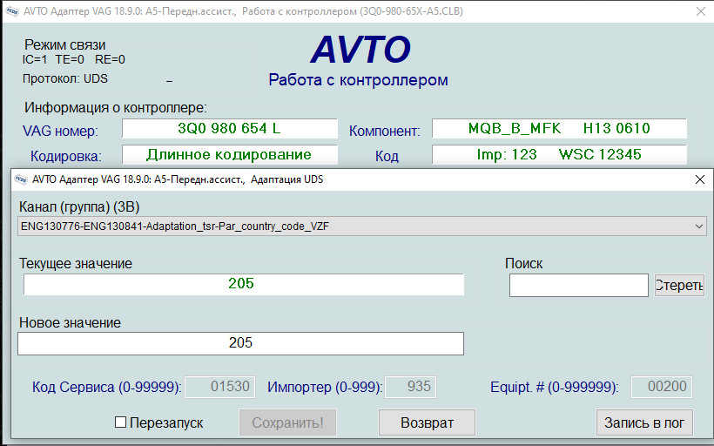Click the main window title bar app icon
This screenshot has height=446, width=714.
pos(12,11)
